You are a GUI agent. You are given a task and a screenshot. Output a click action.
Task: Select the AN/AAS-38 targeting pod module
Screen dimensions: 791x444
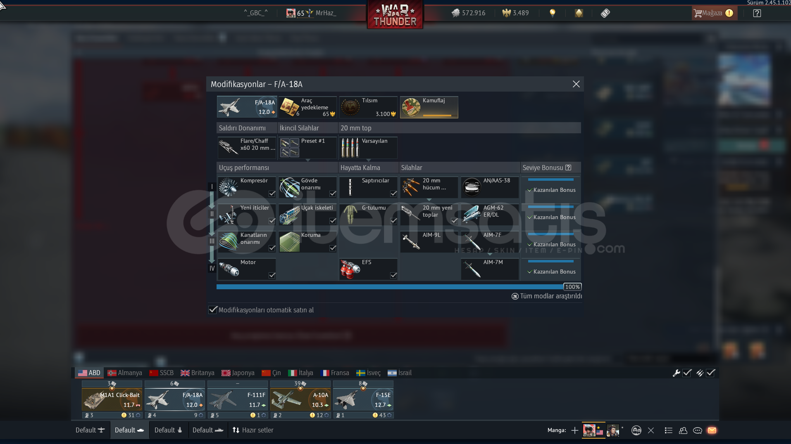[490, 187]
